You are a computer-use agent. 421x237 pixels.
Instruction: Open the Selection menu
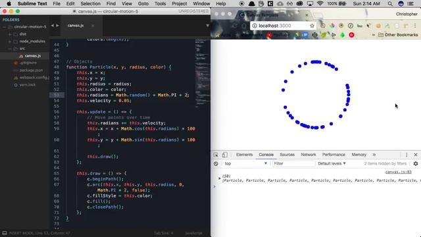click(90, 3)
